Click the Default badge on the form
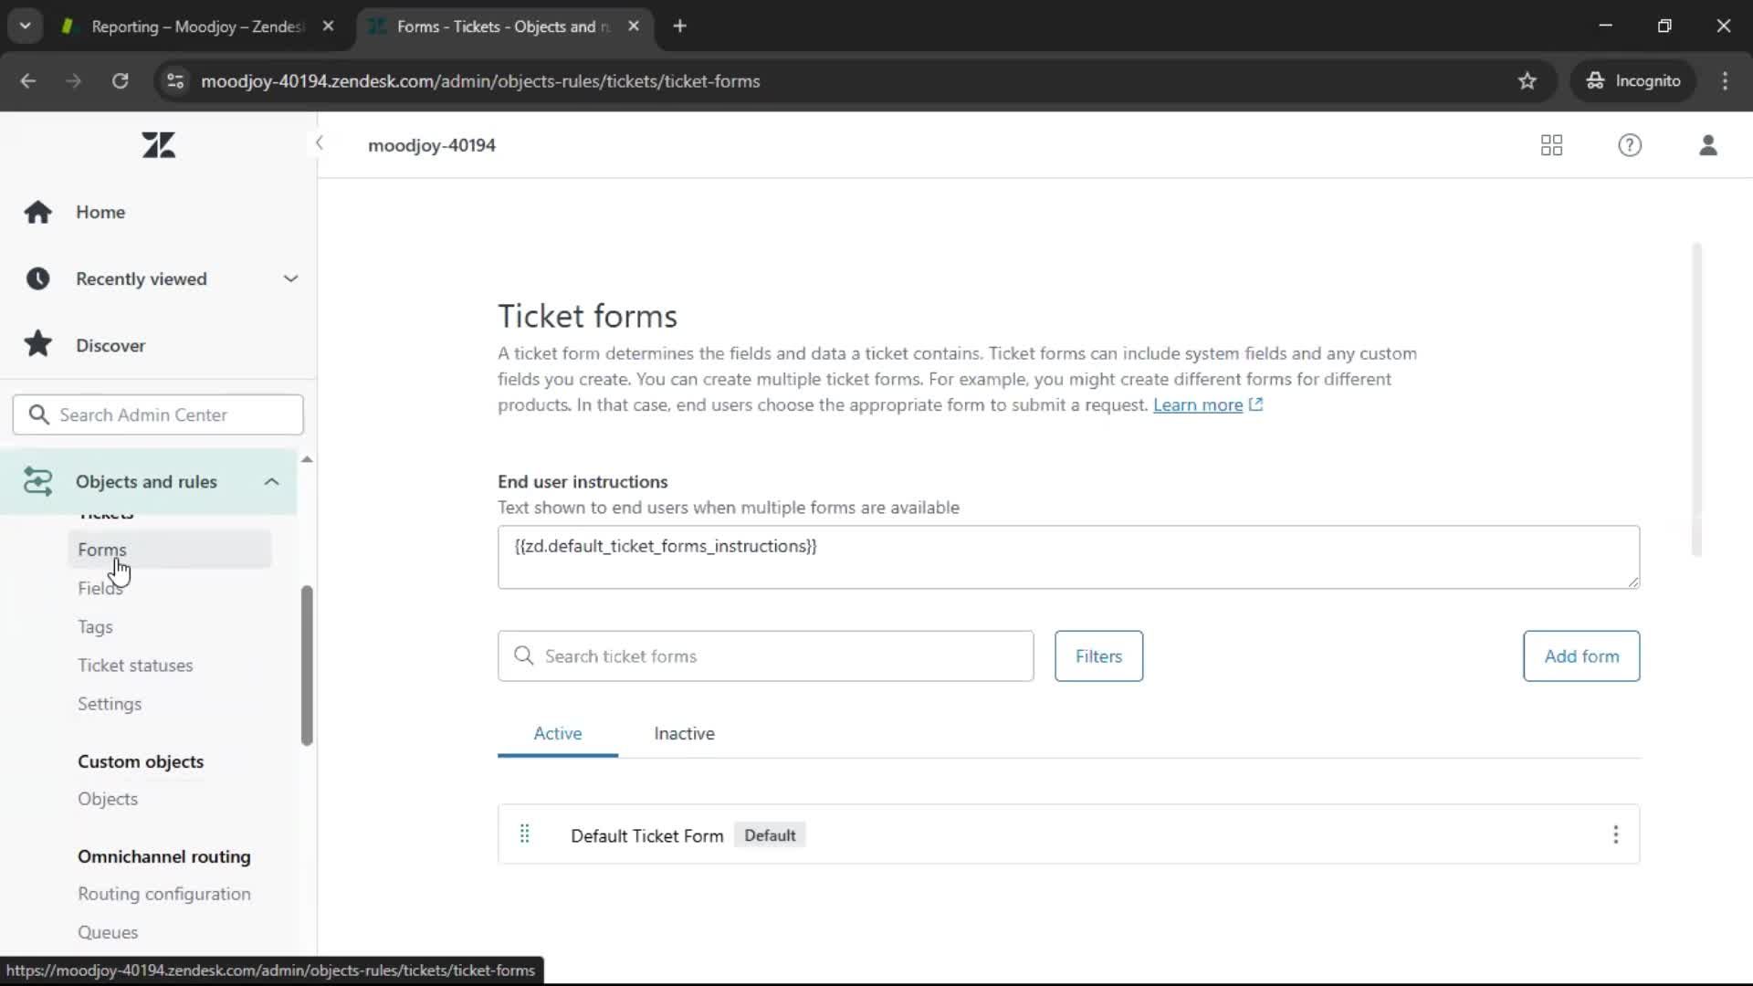Screen dimensions: 1753x986 pos(770,835)
